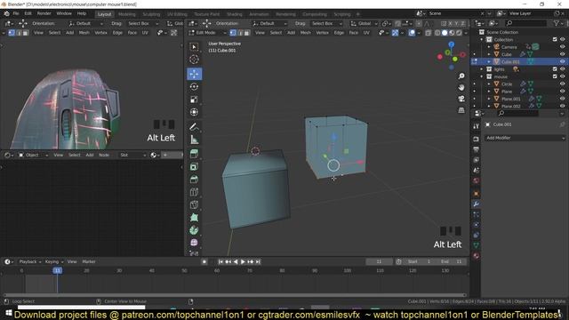Screen dimensions: 569x320
Task: Switch perspective/orthographic grid gizmo icon
Action: pyautogui.click(x=461, y=110)
